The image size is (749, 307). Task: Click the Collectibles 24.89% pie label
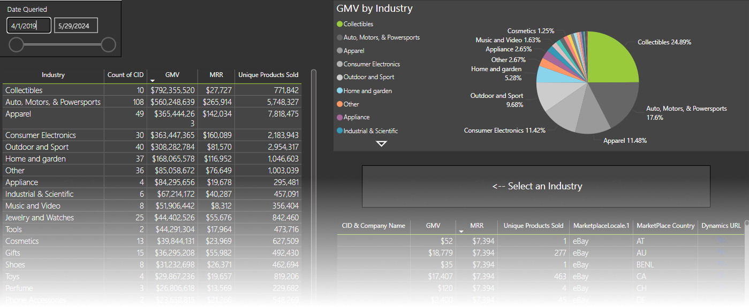pos(664,42)
